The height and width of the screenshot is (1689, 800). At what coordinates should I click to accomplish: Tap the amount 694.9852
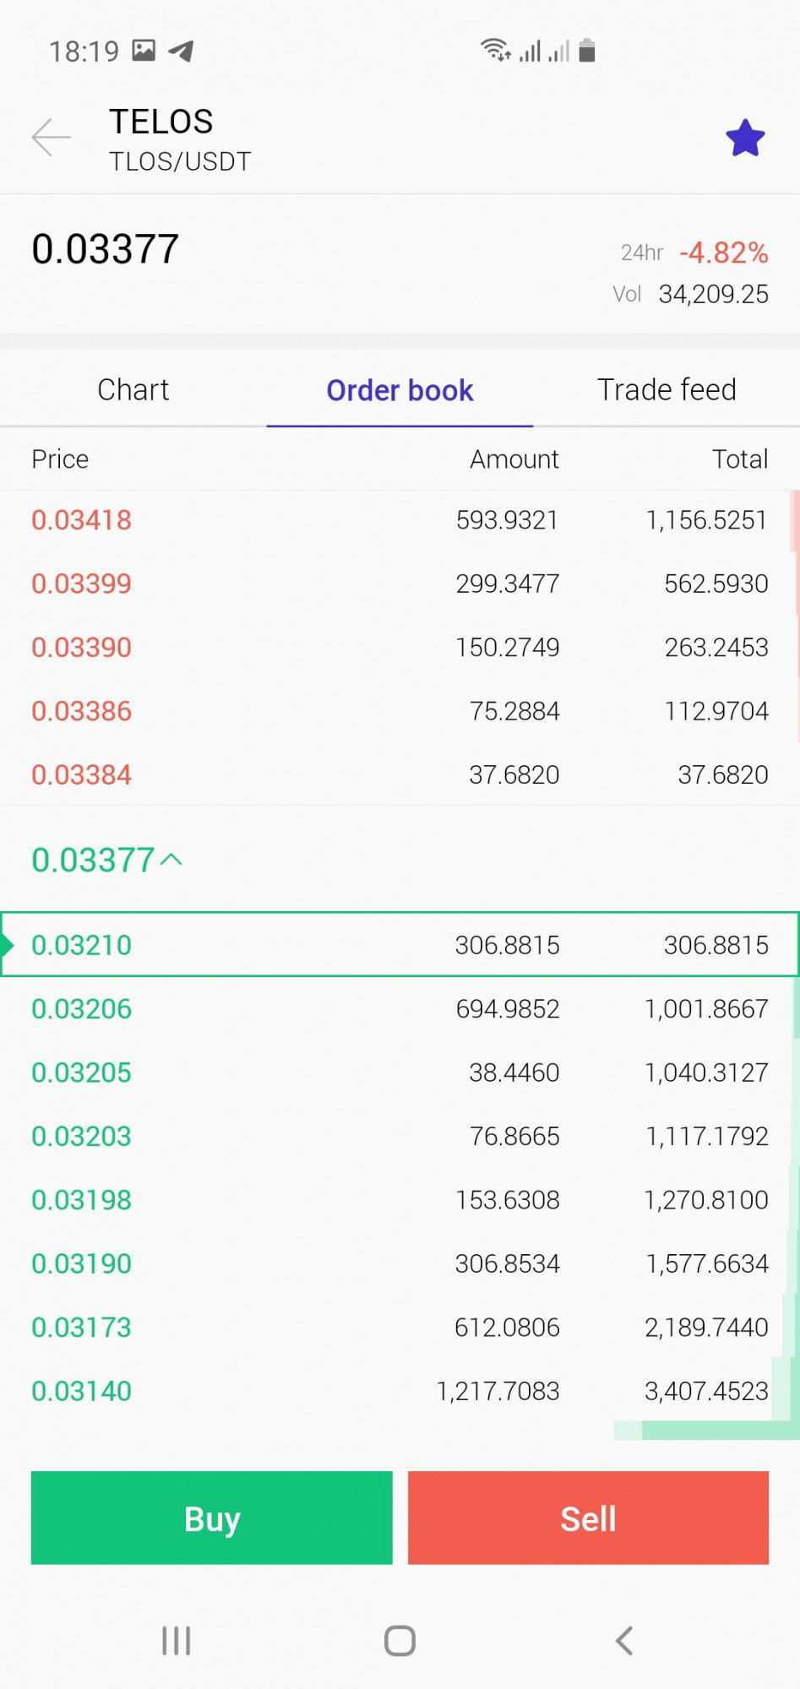click(508, 1008)
